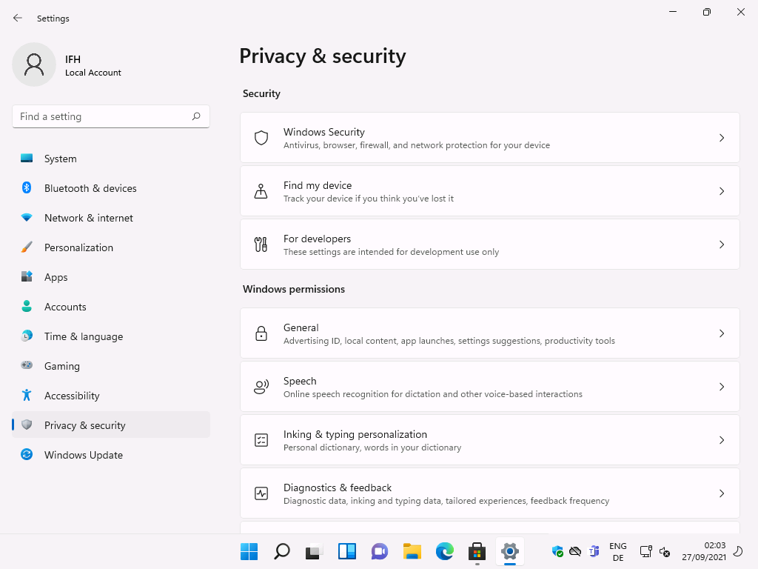Click the Apps icon in sidebar

click(27, 277)
